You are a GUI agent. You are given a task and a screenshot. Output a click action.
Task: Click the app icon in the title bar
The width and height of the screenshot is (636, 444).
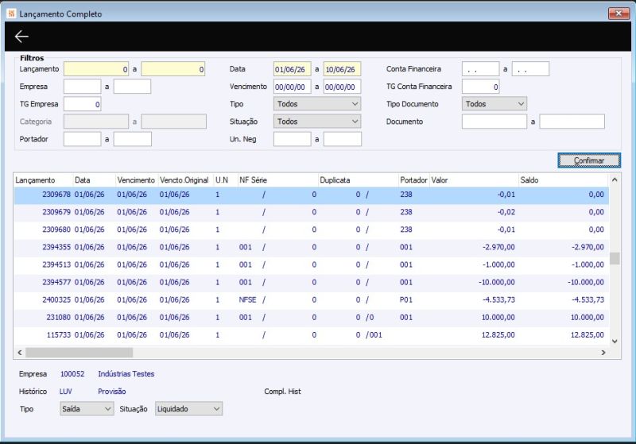11,14
